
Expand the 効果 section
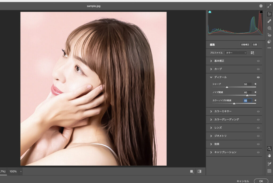click(x=211, y=144)
